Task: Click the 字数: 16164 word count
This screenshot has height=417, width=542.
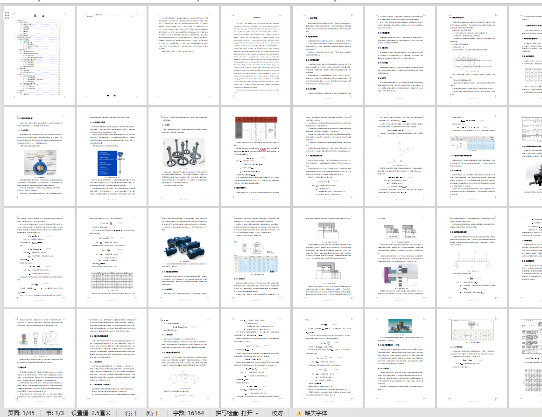Action: pyautogui.click(x=189, y=413)
